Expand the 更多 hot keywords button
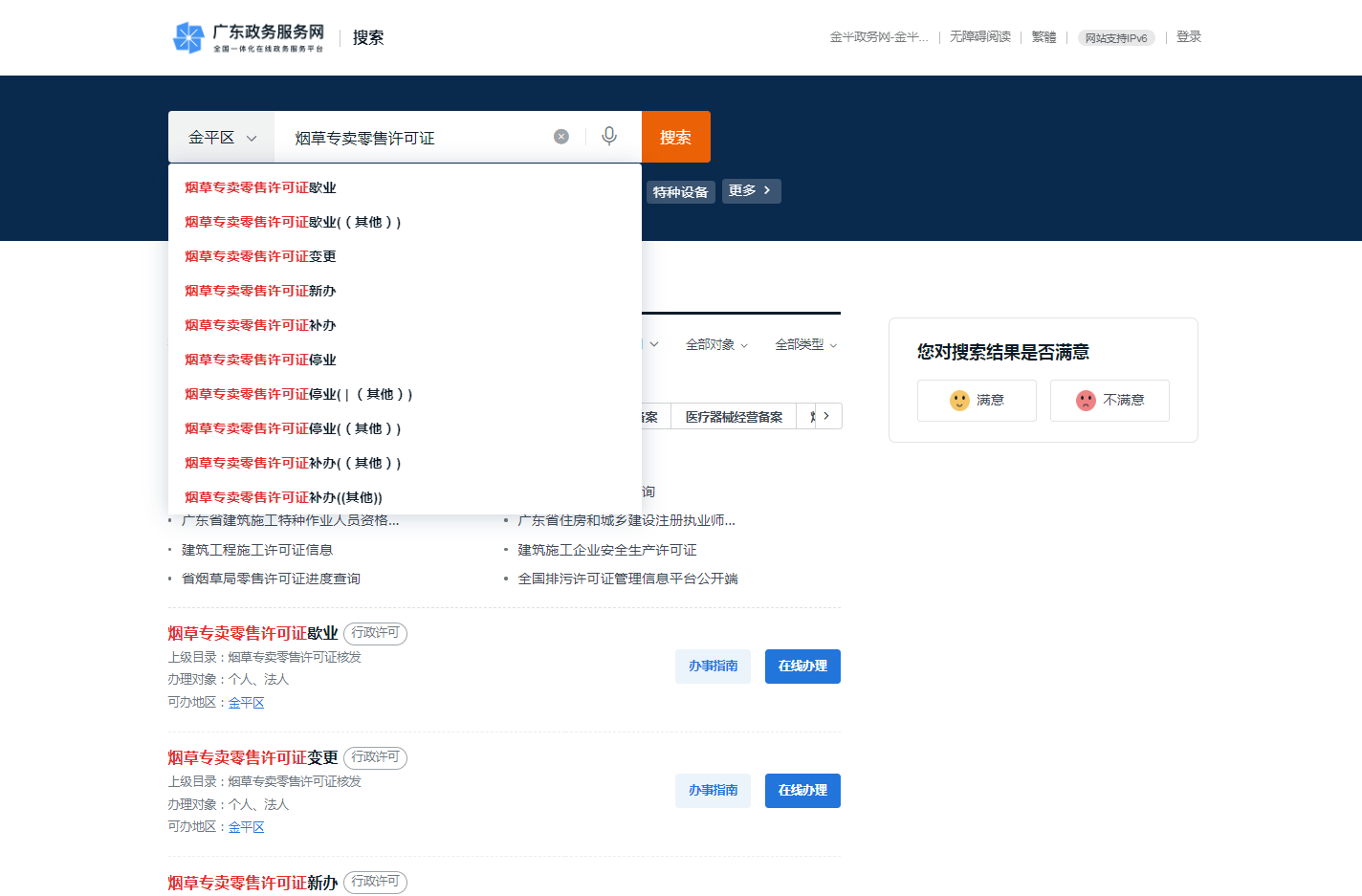 (x=751, y=191)
